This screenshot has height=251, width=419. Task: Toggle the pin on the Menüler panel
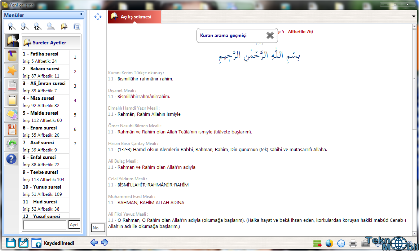[81, 15]
